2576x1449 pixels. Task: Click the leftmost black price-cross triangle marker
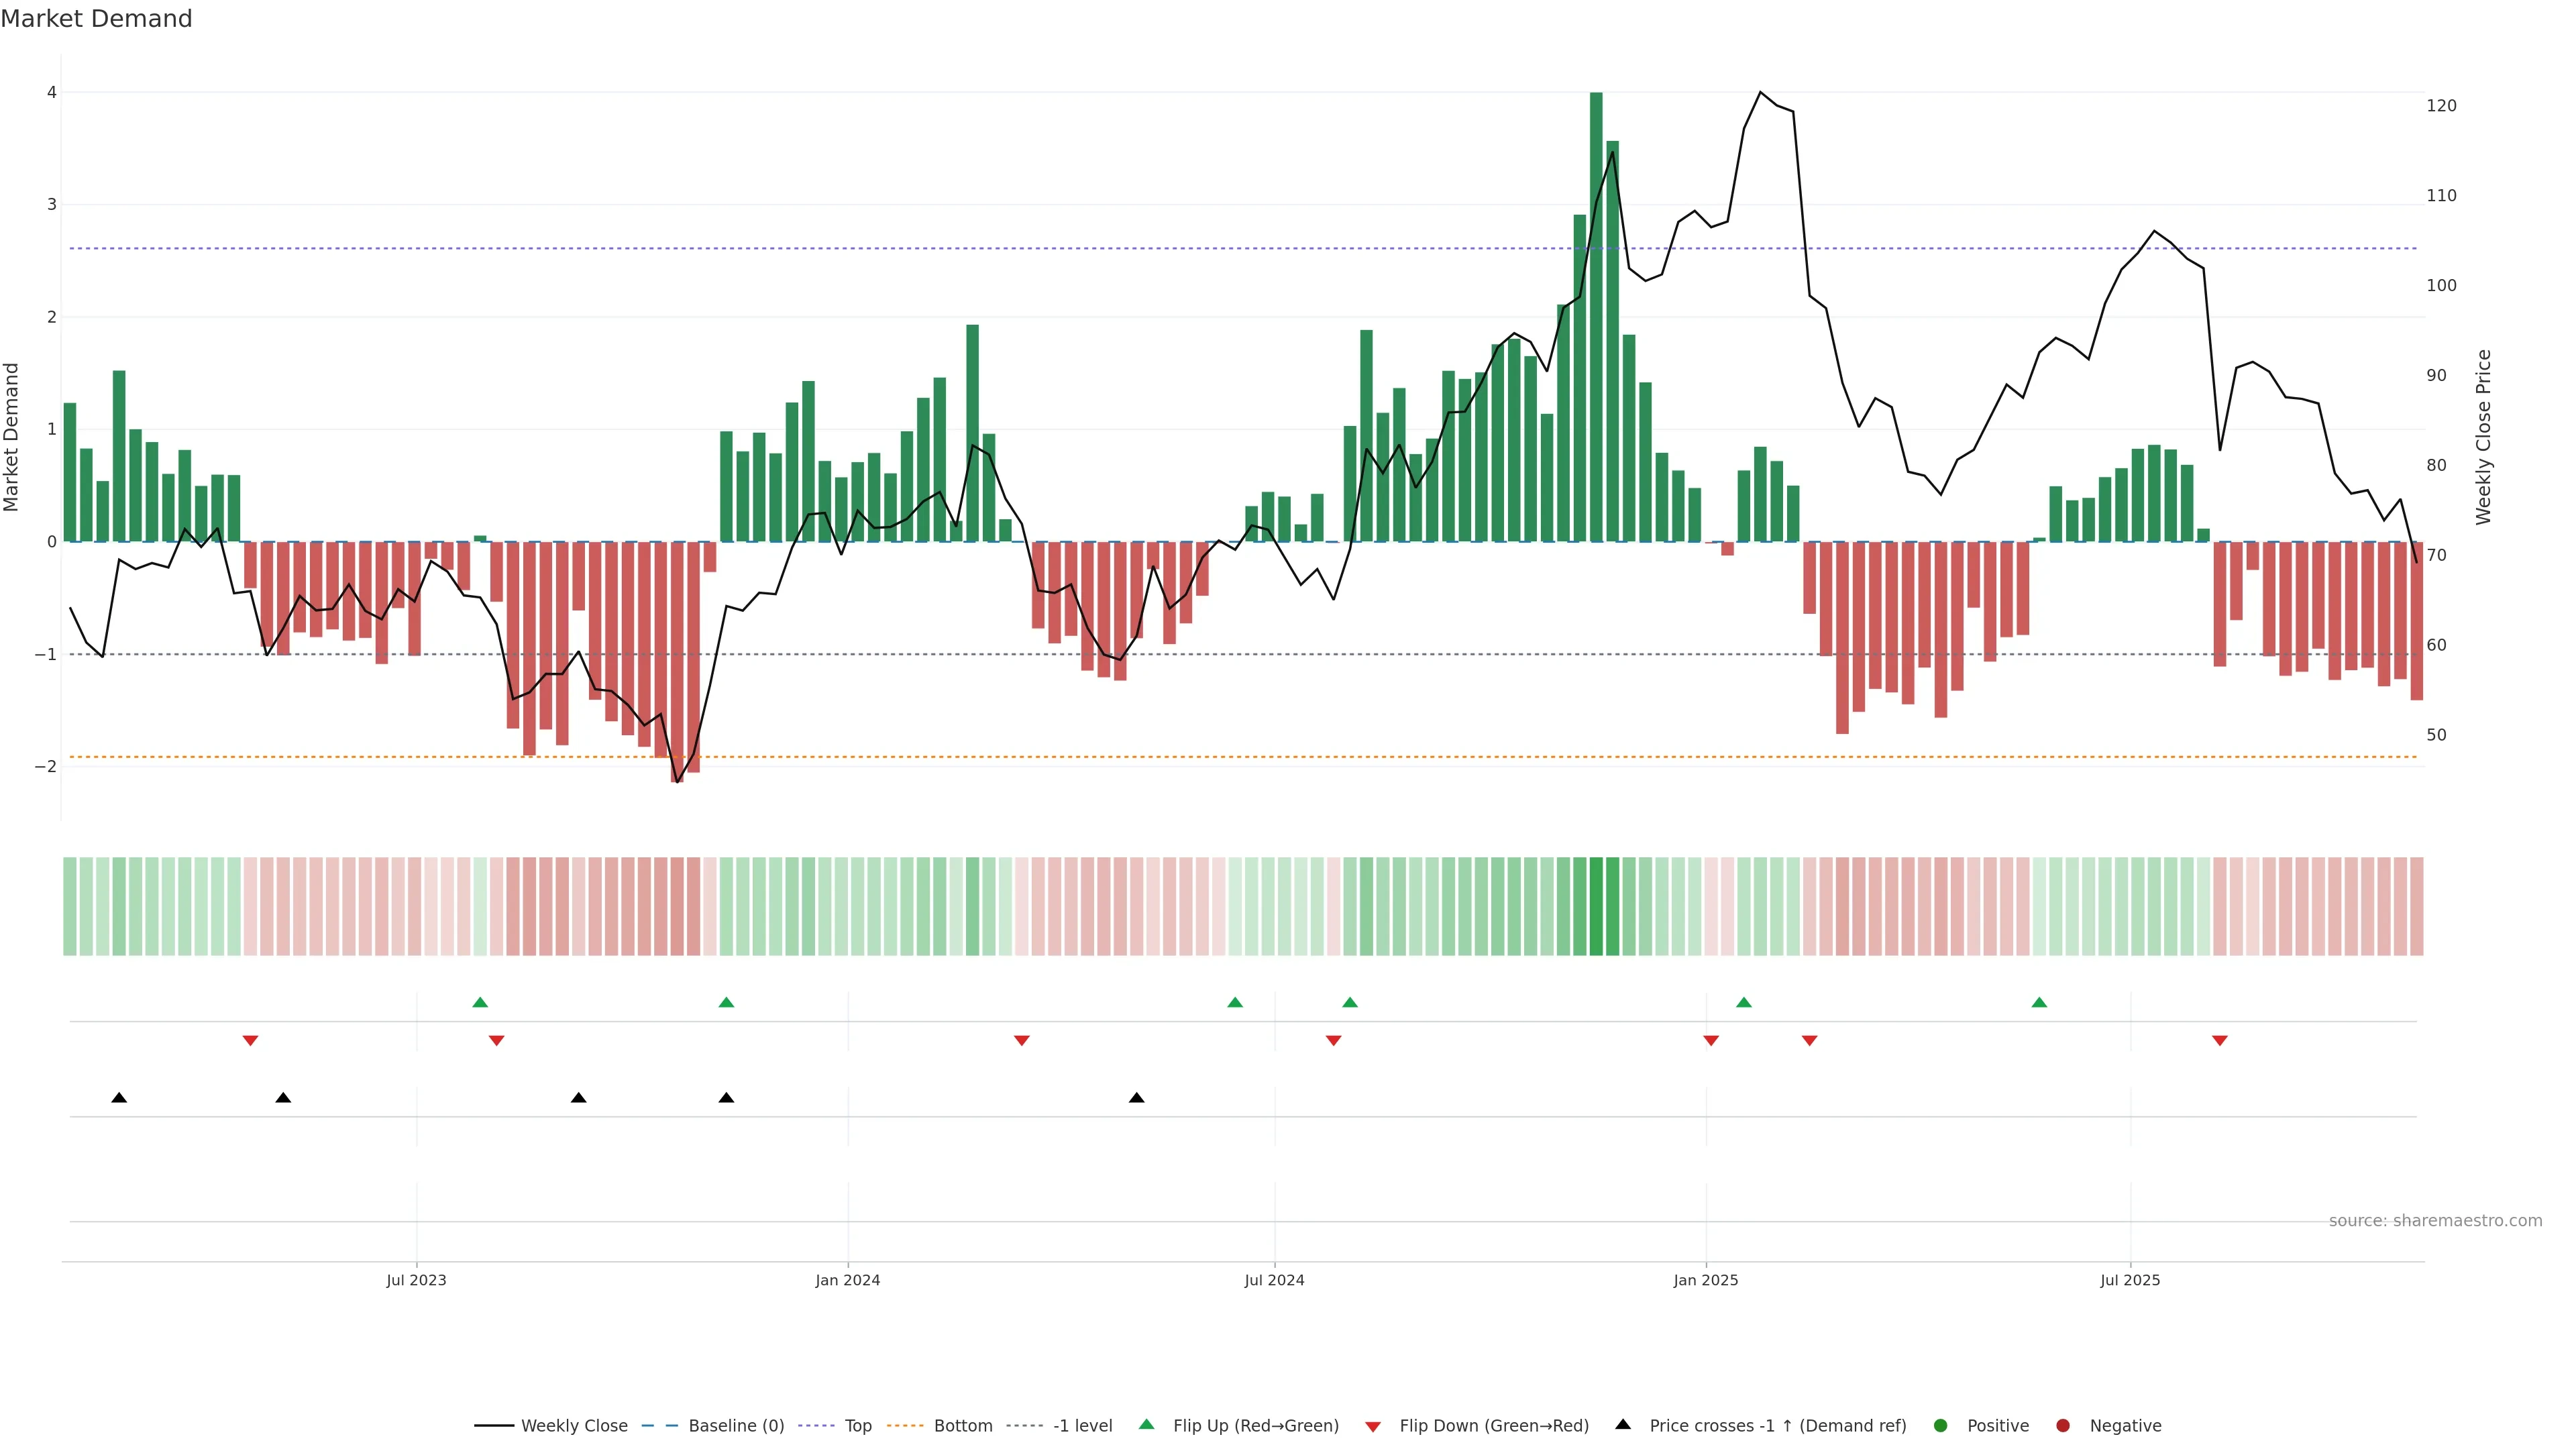[119, 1098]
